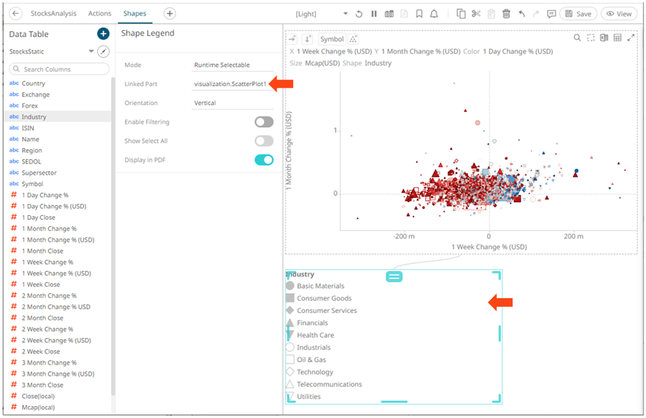Click the bookmark icon in the toolbar

[419, 13]
